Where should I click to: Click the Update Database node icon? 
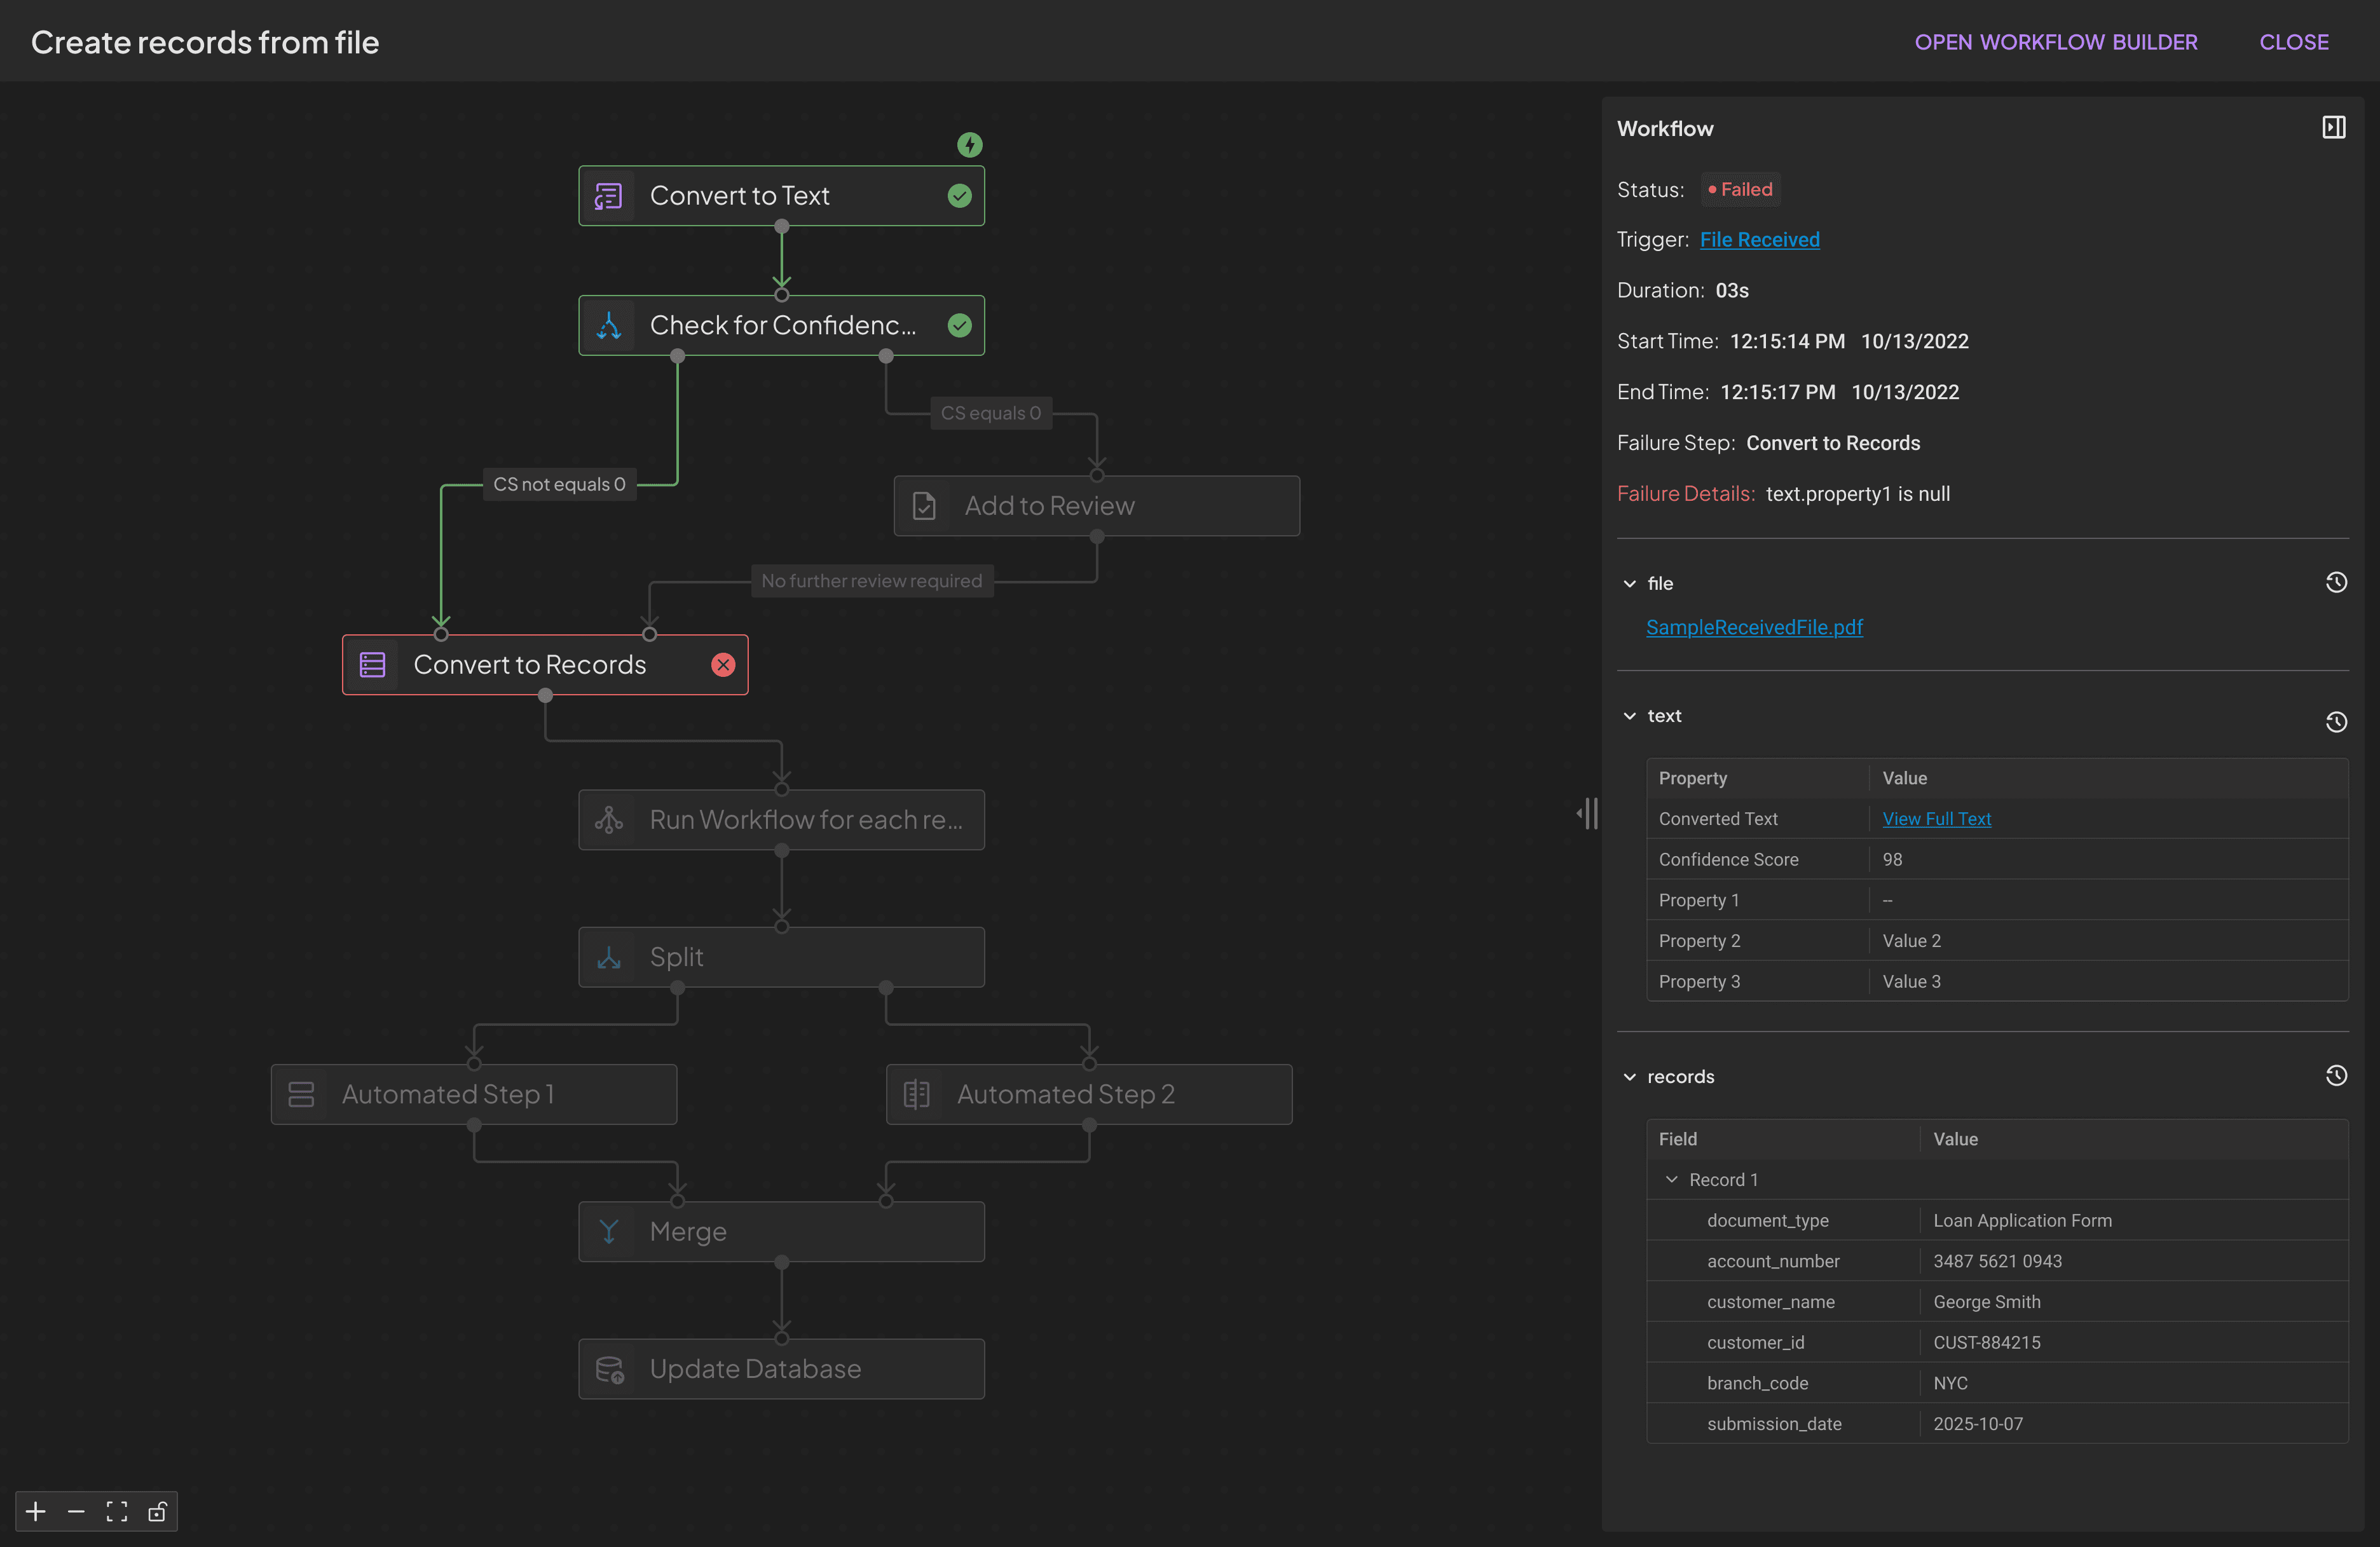(x=609, y=1369)
